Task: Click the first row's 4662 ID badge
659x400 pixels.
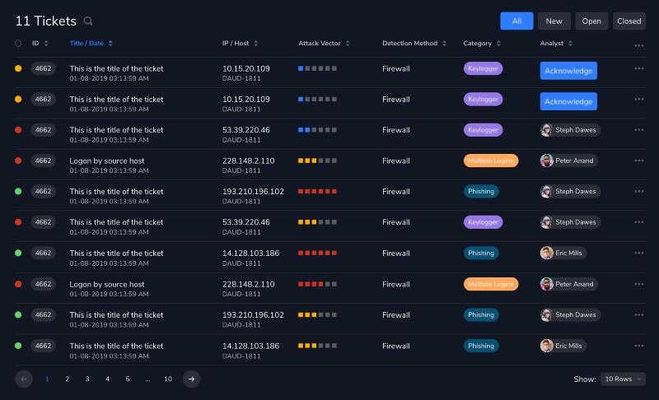Action: click(x=43, y=68)
